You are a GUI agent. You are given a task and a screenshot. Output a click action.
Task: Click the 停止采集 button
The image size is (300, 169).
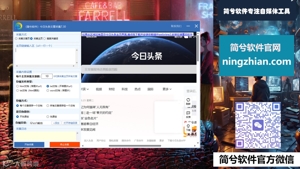pyautogui.click(x=65, y=145)
